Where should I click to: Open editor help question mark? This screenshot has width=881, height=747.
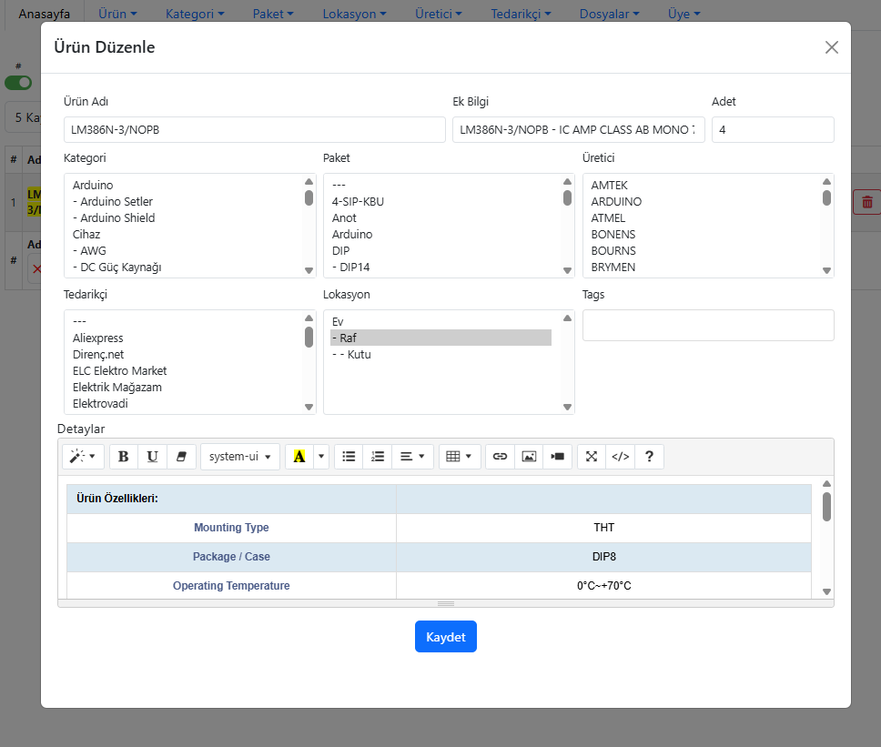pyautogui.click(x=649, y=457)
